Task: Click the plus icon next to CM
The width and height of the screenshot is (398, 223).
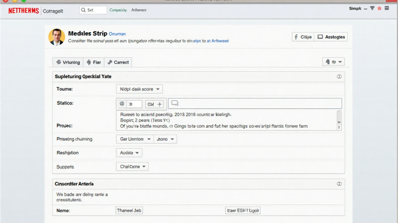Action: [x=160, y=104]
